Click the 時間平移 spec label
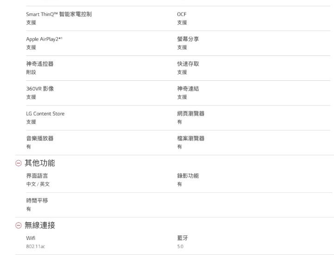 pos(37,201)
